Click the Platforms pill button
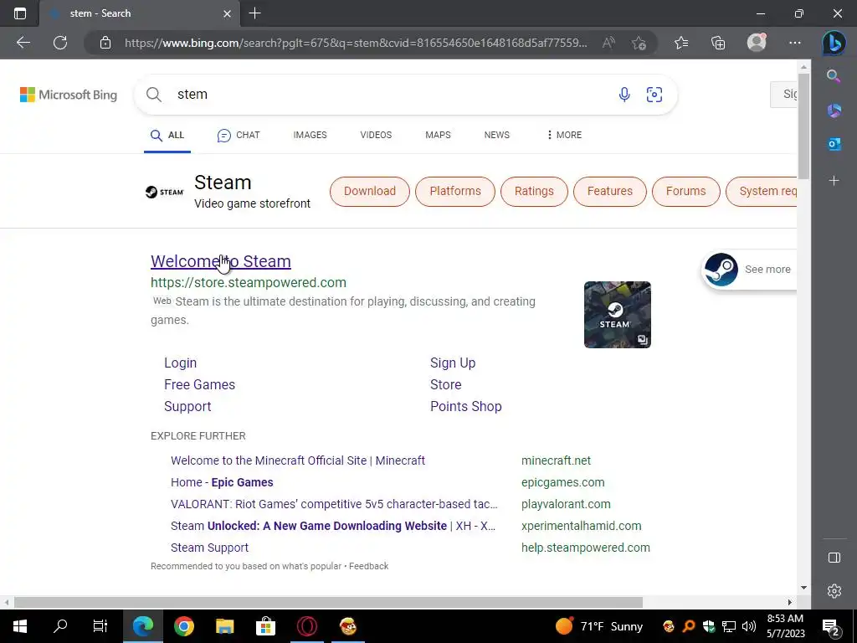 pos(455,192)
